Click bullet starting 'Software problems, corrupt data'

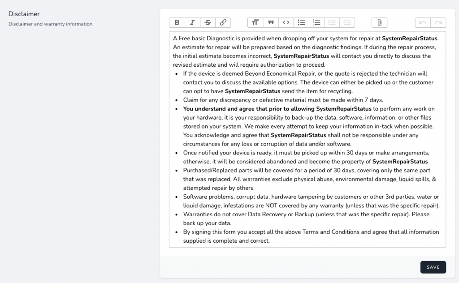[x=312, y=201]
